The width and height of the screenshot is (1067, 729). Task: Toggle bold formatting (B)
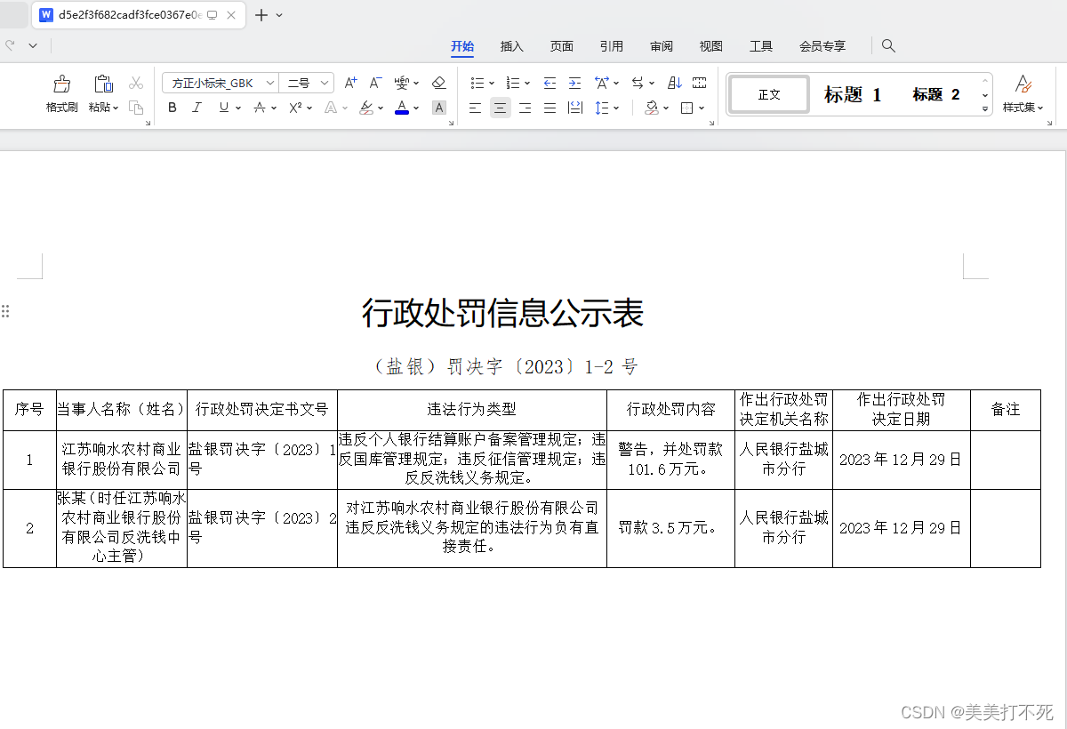click(x=172, y=108)
